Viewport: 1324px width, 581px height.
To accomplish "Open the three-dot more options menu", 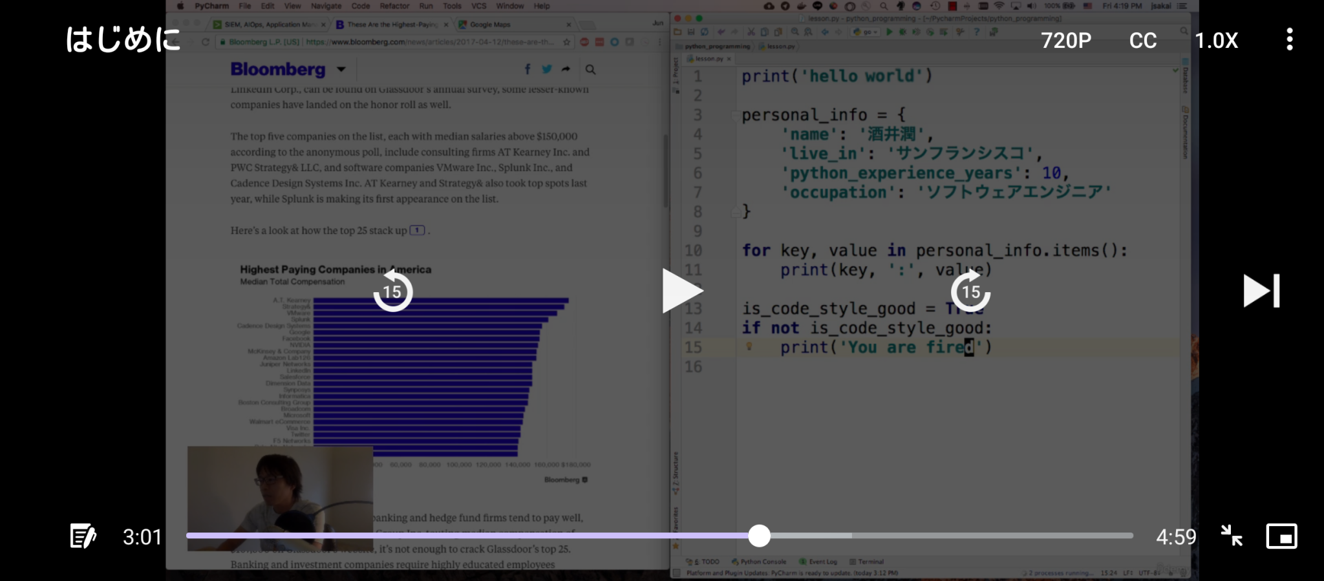I will tap(1289, 40).
